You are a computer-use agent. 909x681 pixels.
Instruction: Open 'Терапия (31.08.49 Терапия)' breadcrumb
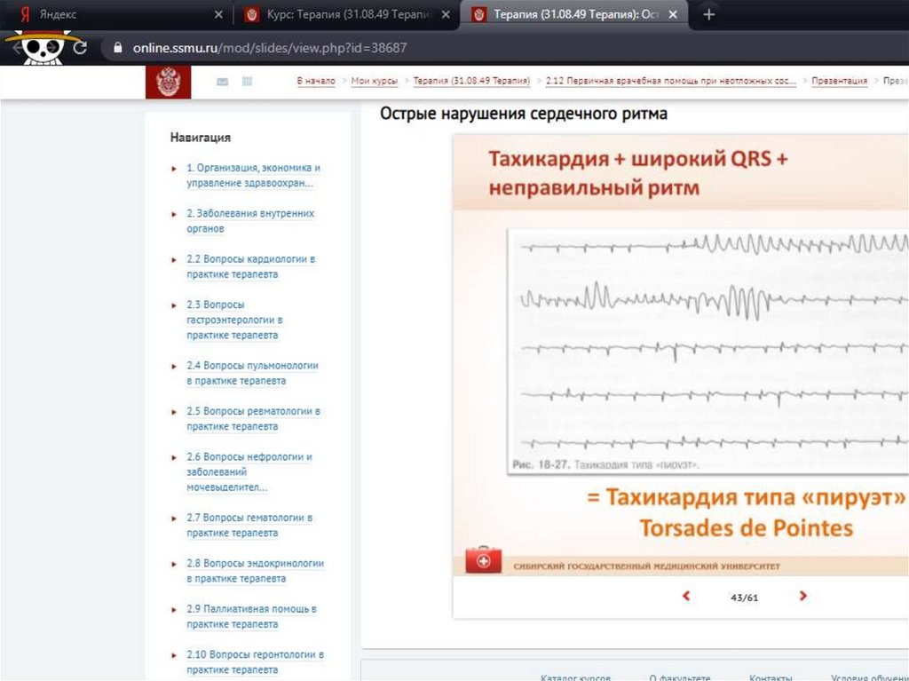471,81
